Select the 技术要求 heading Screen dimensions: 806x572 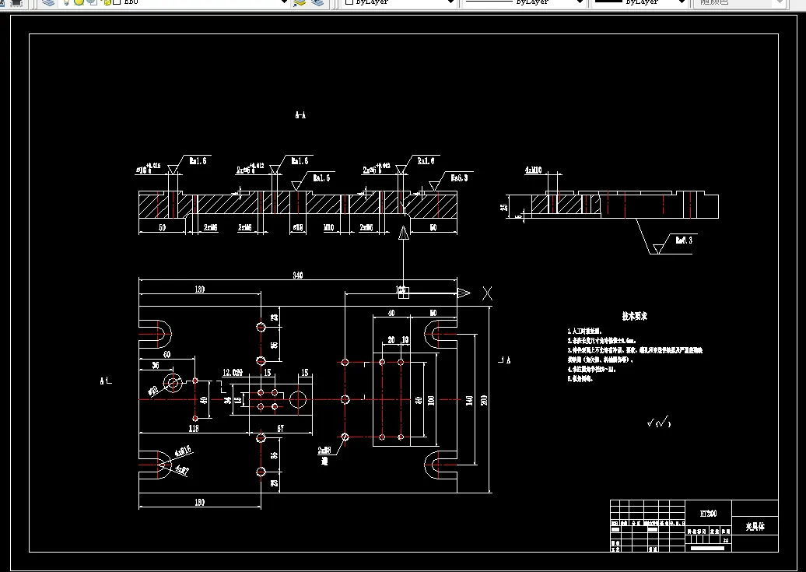coord(634,316)
